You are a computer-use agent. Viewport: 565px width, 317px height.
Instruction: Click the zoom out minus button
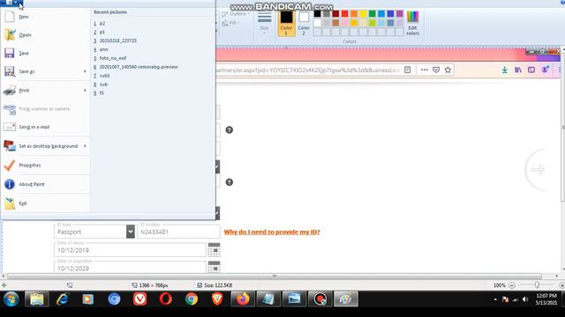coord(512,285)
